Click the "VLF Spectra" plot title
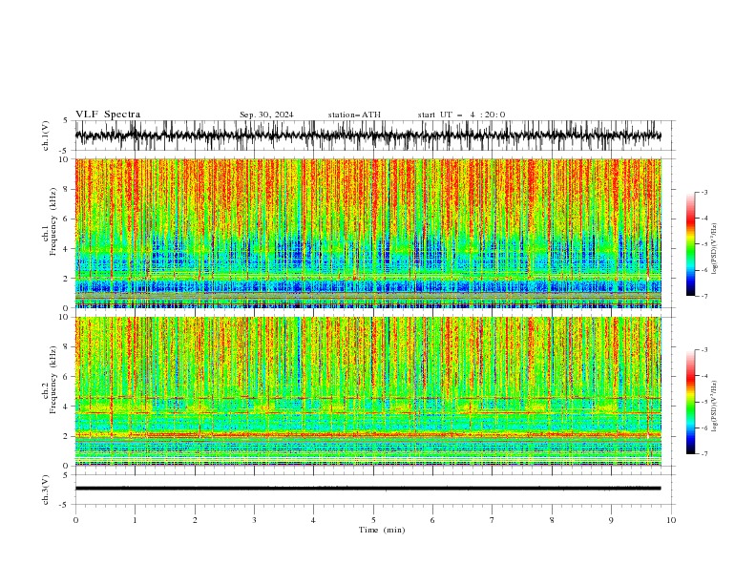 pyautogui.click(x=108, y=115)
